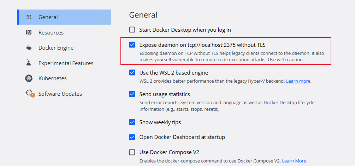
Task: Click the Software Updates clock icon
Action: click(29, 92)
